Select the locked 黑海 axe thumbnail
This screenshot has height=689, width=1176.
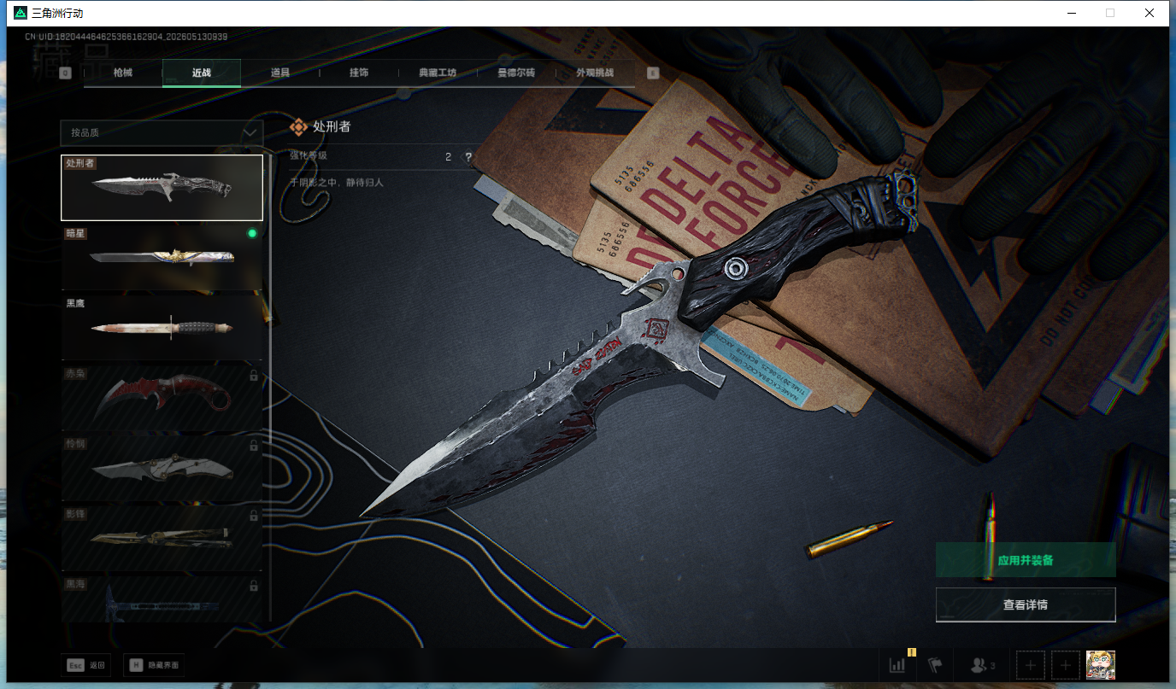162,598
